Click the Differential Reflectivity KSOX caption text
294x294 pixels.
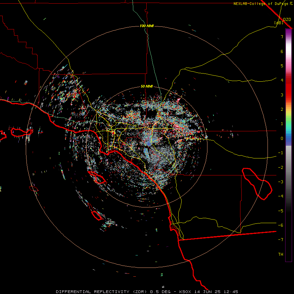pyautogui.click(x=147, y=292)
